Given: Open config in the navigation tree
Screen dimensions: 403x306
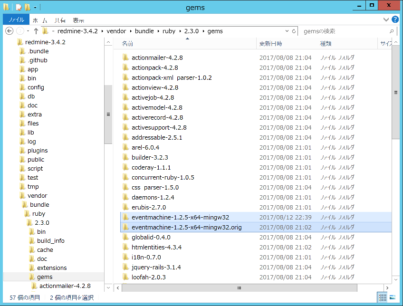Looking at the screenshot, I should pyautogui.click(x=36, y=87).
